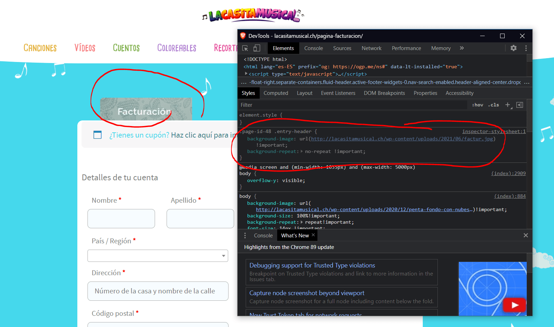Open the Performance tab
The image size is (554, 327).
406,48
